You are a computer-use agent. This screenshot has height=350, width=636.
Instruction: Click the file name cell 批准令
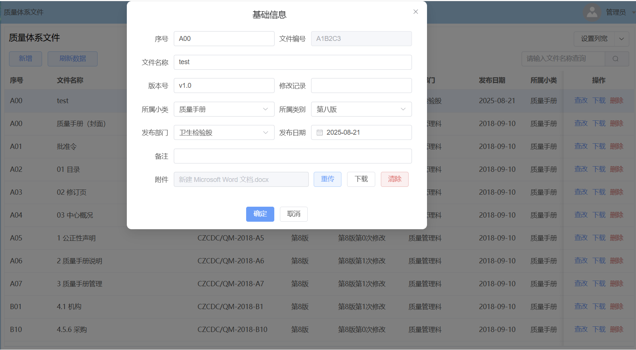66,146
